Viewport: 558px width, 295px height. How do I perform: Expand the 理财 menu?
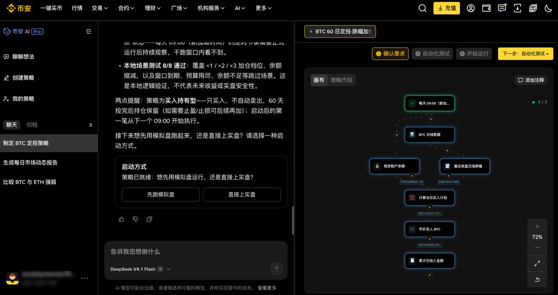coord(153,8)
